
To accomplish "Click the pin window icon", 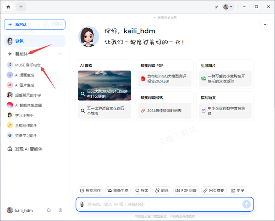I will [216, 7].
